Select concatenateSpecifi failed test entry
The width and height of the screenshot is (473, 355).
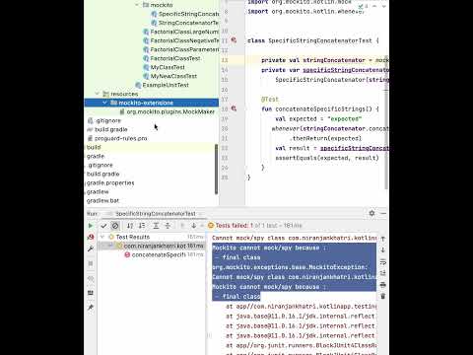click(159, 254)
